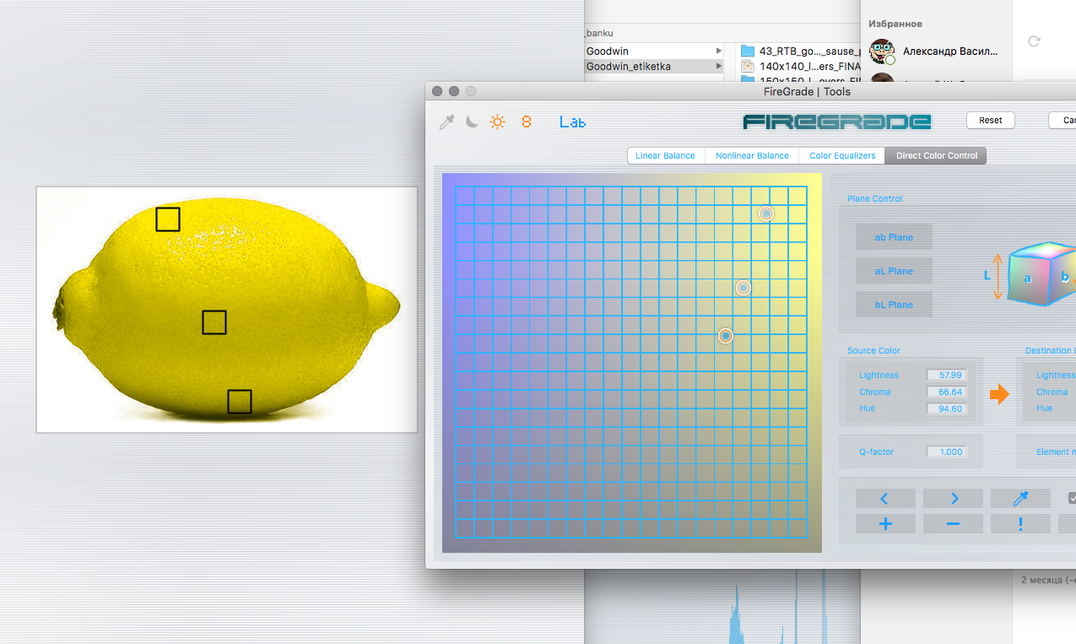The image size is (1076, 644).
Task: Switch to the Nonlinear Balance tab
Action: click(752, 155)
